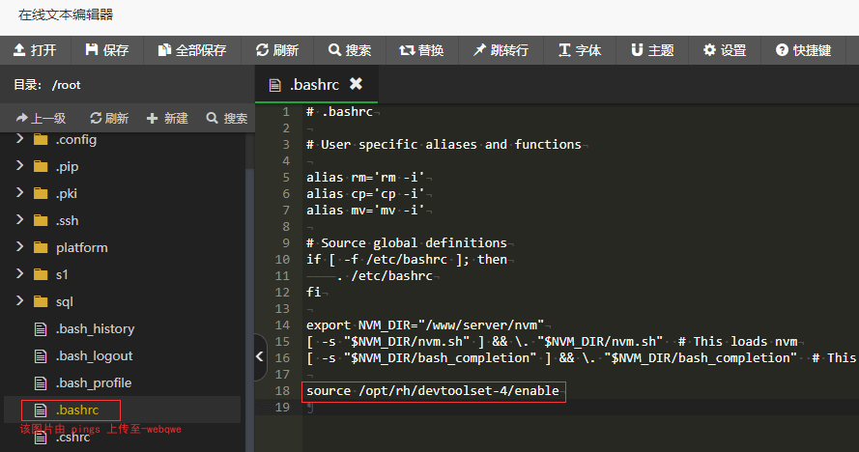Expand the sql folder chevron
The image size is (859, 452).
pyautogui.click(x=19, y=300)
